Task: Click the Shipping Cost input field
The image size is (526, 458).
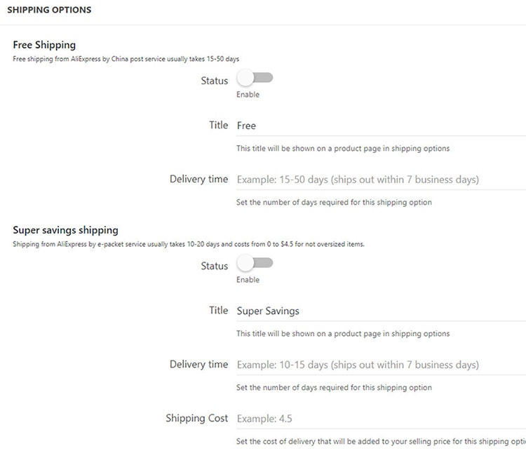Action: (379, 419)
